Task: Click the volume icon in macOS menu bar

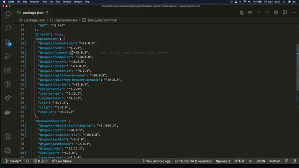Action: point(249,2)
